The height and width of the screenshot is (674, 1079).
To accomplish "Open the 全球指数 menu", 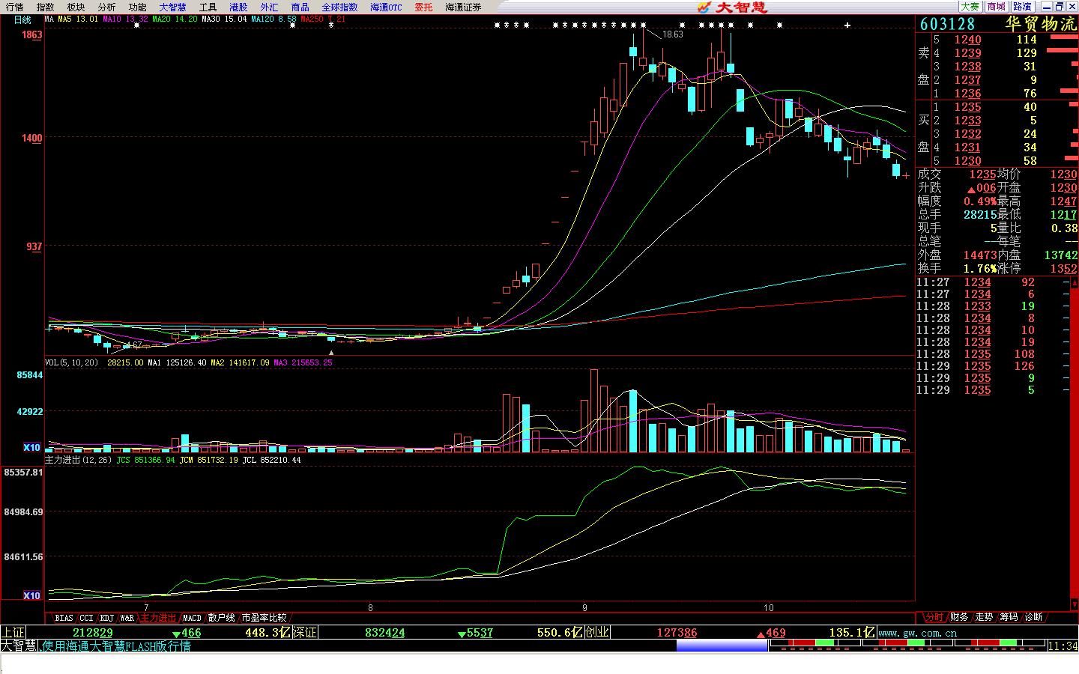I will [x=339, y=7].
